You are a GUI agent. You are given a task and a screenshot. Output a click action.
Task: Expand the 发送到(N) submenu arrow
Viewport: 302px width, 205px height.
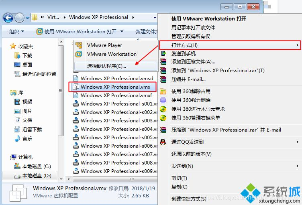(298, 166)
